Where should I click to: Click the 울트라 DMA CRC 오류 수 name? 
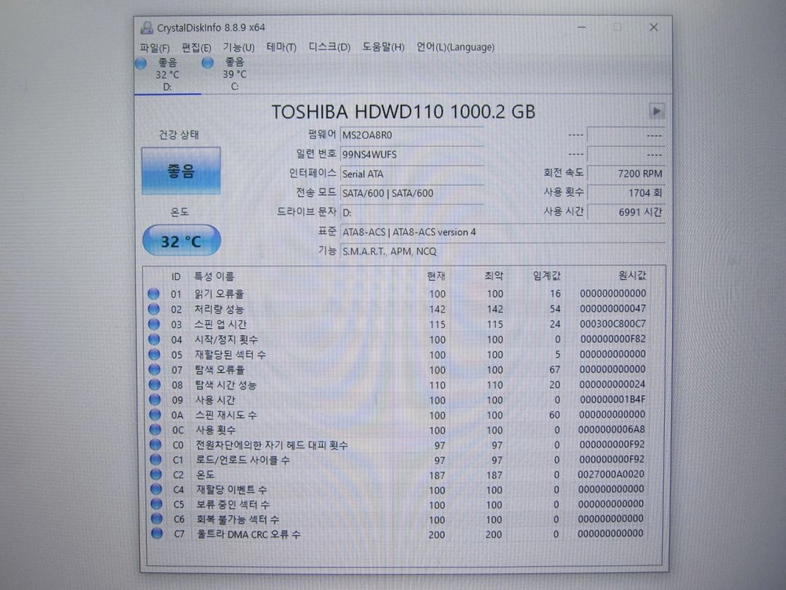coord(248,534)
